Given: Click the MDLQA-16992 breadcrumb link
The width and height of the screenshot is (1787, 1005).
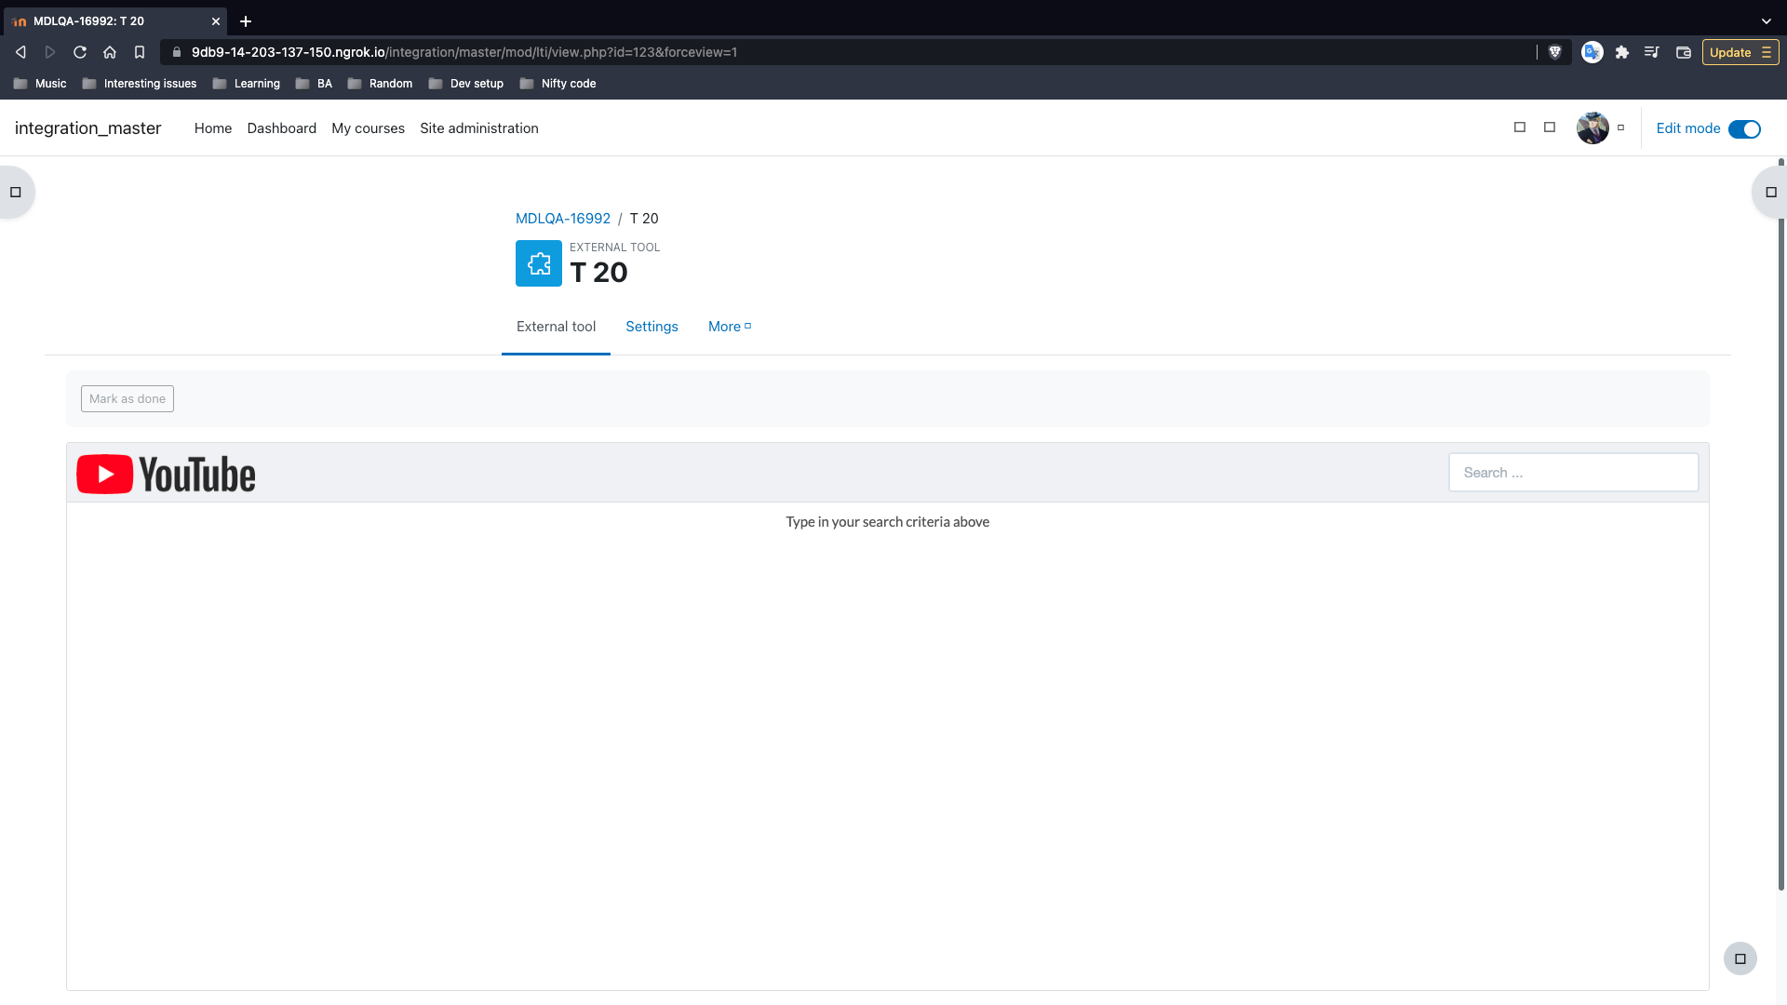Looking at the screenshot, I should [563, 219].
